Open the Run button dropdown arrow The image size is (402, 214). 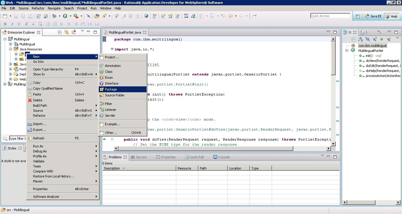coord(70,16)
